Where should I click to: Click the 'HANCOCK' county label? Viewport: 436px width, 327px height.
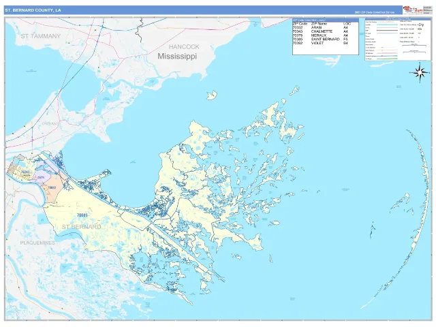(184, 47)
